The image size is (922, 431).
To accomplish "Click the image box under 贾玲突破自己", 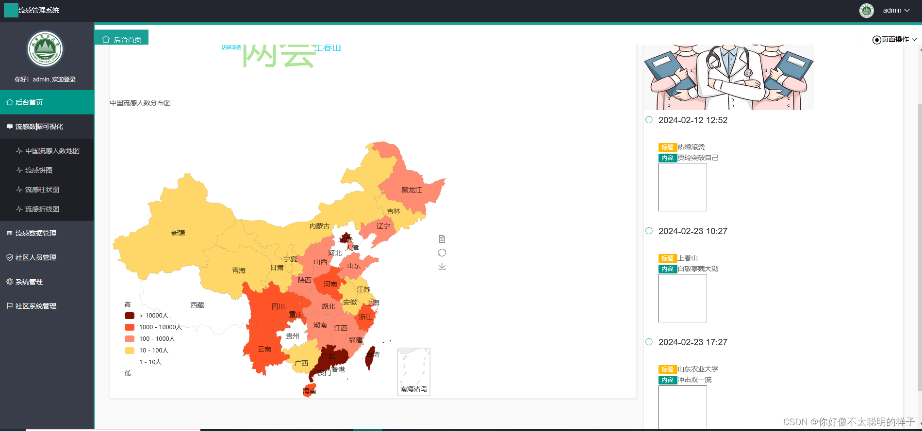I will (683, 187).
